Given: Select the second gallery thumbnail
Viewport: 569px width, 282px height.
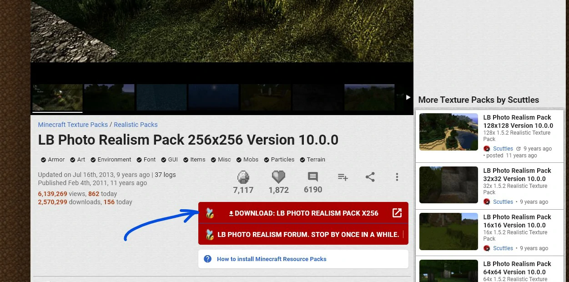Looking at the screenshot, I should pos(109,97).
